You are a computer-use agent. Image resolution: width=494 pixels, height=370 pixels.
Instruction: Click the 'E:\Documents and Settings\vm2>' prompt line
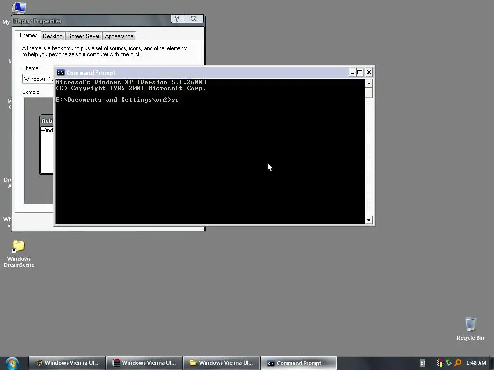[117, 100]
